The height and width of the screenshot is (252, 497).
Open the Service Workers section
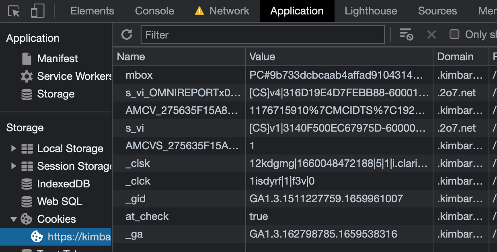point(74,76)
